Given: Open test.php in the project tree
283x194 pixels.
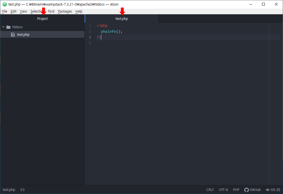Looking at the screenshot, I should 23,35.
